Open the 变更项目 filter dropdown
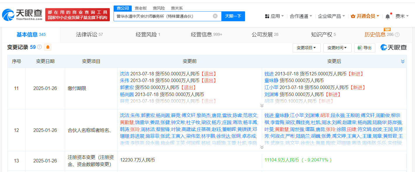415x172 pixels. coord(306,48)
